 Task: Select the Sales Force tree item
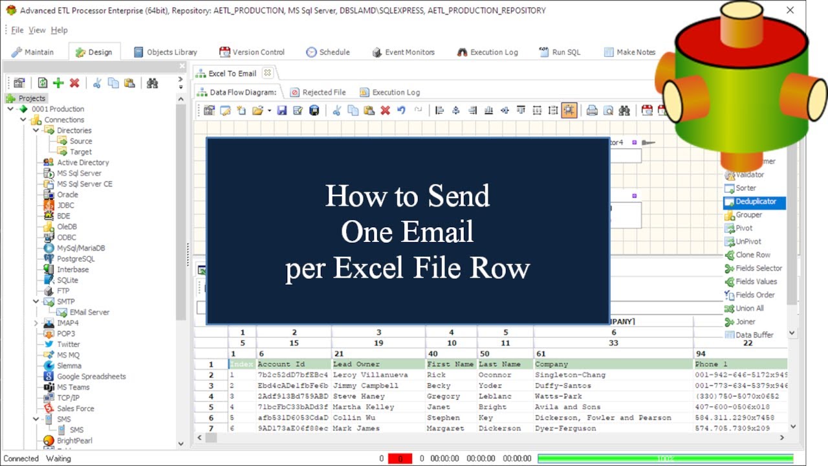click(x=69, y=408)
